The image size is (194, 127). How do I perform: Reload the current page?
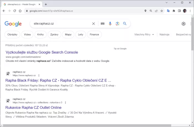[15, 11]
